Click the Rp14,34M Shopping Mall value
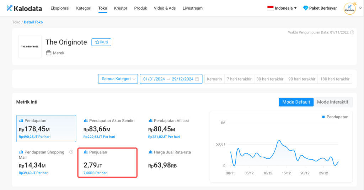364x190 pixels. point(32,165)
